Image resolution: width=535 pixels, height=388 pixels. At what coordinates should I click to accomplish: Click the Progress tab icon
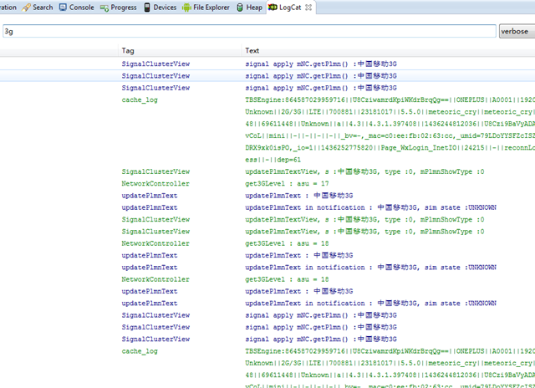pos(104,8)
